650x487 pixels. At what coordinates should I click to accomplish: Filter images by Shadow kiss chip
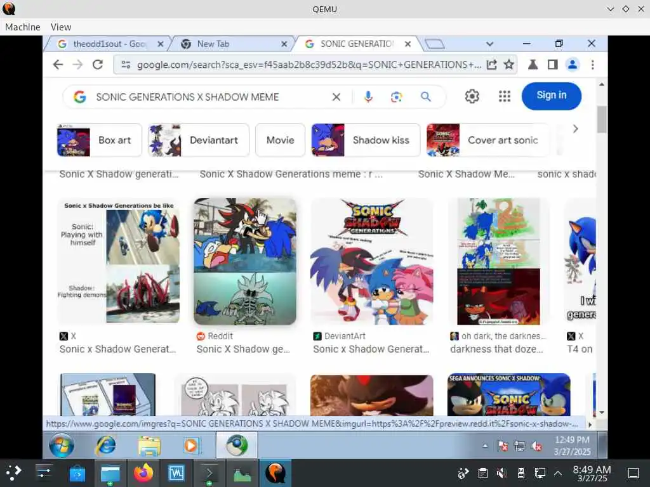[x=366, y=140]
